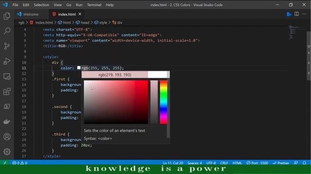
Task: Open the File menu
Action: (15, 5)
